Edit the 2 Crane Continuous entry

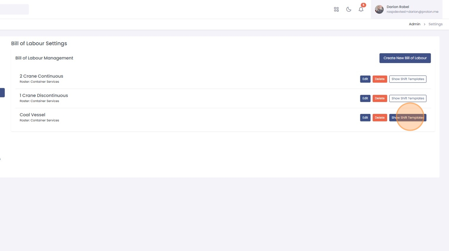tap(365, 79)
